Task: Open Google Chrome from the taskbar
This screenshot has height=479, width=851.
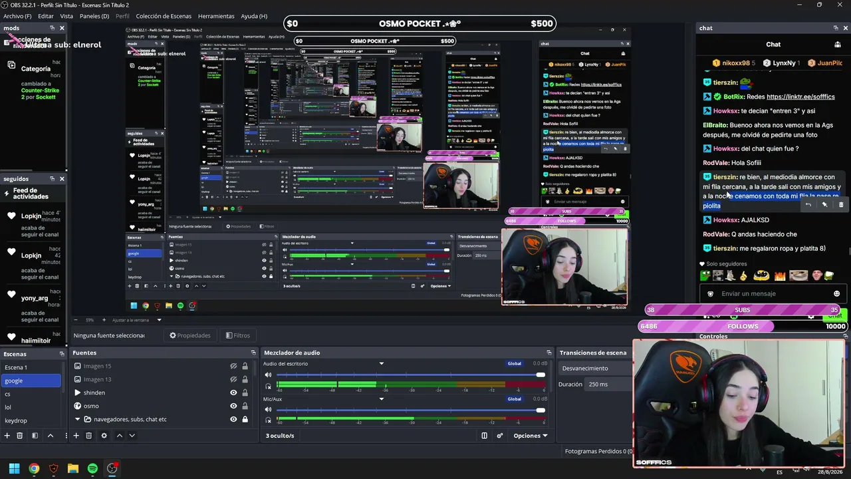Action: [x=34, y=468]
